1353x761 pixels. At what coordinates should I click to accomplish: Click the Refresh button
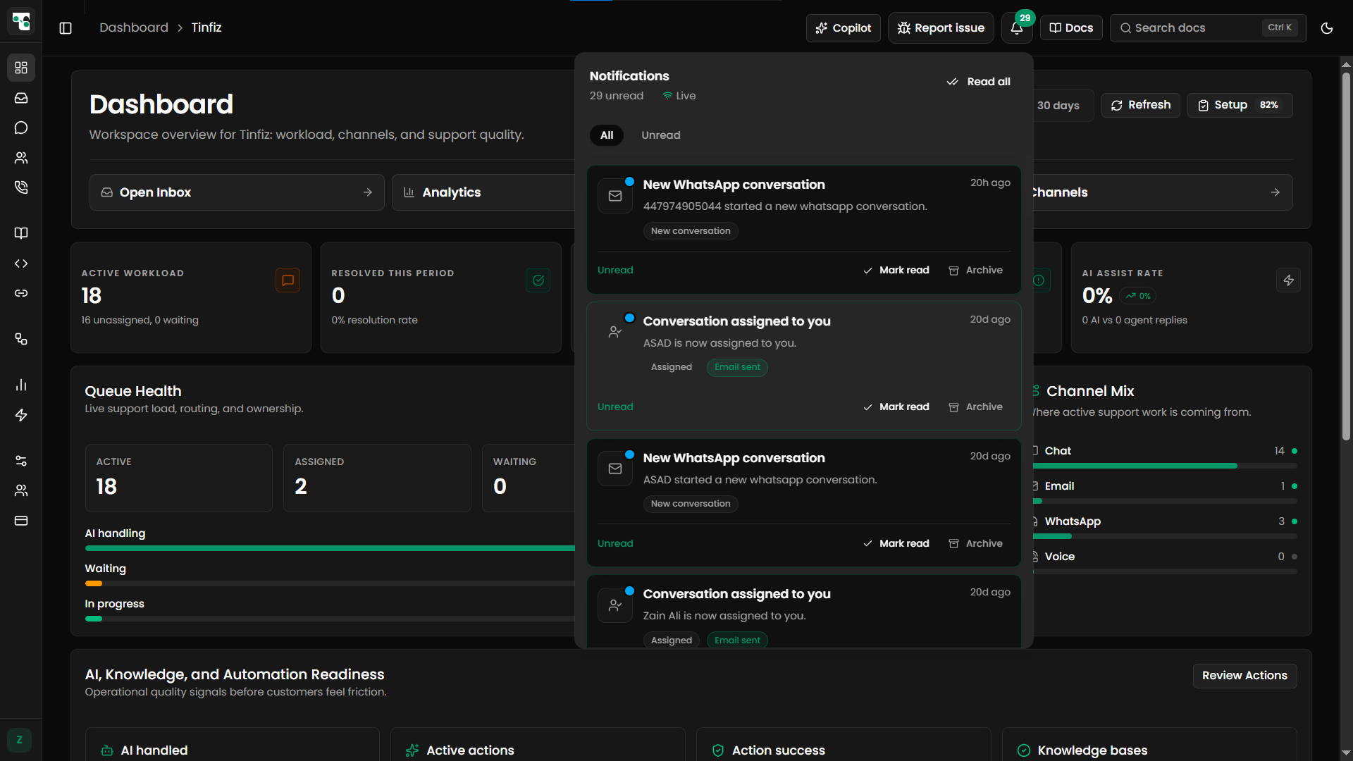1141,105
